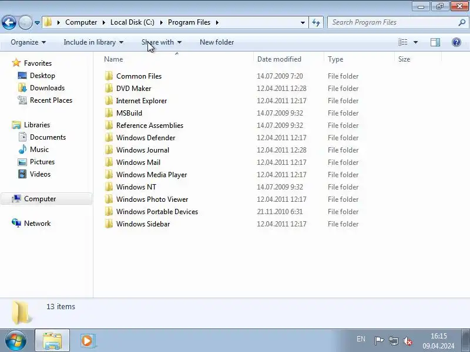Change view with the view icon
The width and height of the screenshot is (470, 352).
coord(402,42)
